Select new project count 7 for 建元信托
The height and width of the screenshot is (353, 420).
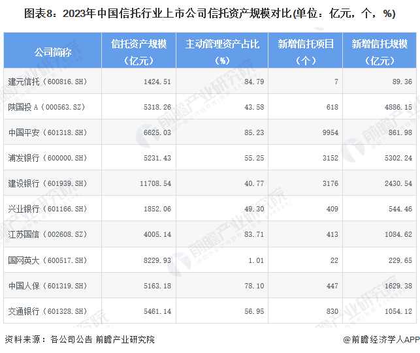[x=336, y=82]
